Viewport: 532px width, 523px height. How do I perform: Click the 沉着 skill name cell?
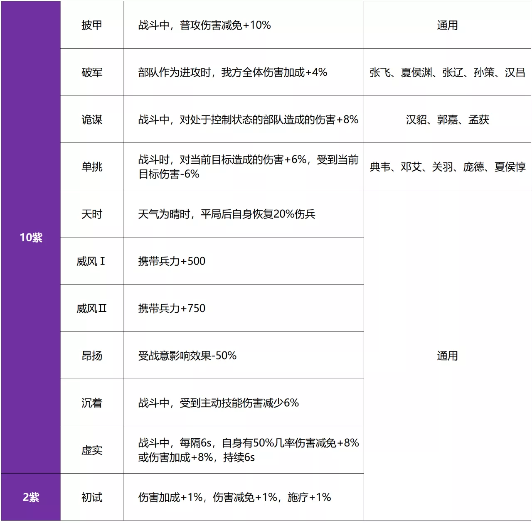click(91, 403)
